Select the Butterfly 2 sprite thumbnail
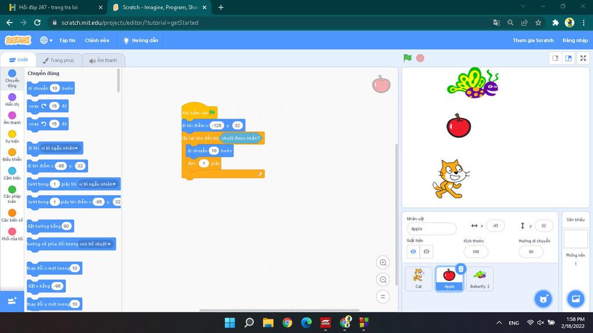The width and height of the screenshot is (593, 333). 479,279
